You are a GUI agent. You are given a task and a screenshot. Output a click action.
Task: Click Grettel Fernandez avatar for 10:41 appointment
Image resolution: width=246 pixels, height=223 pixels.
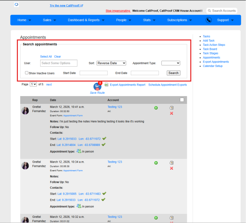pos(25,111)
